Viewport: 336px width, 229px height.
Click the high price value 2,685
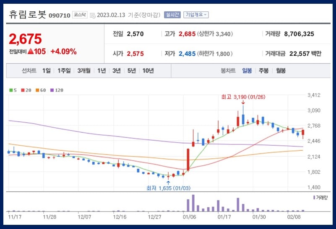(x=187, y=34)
